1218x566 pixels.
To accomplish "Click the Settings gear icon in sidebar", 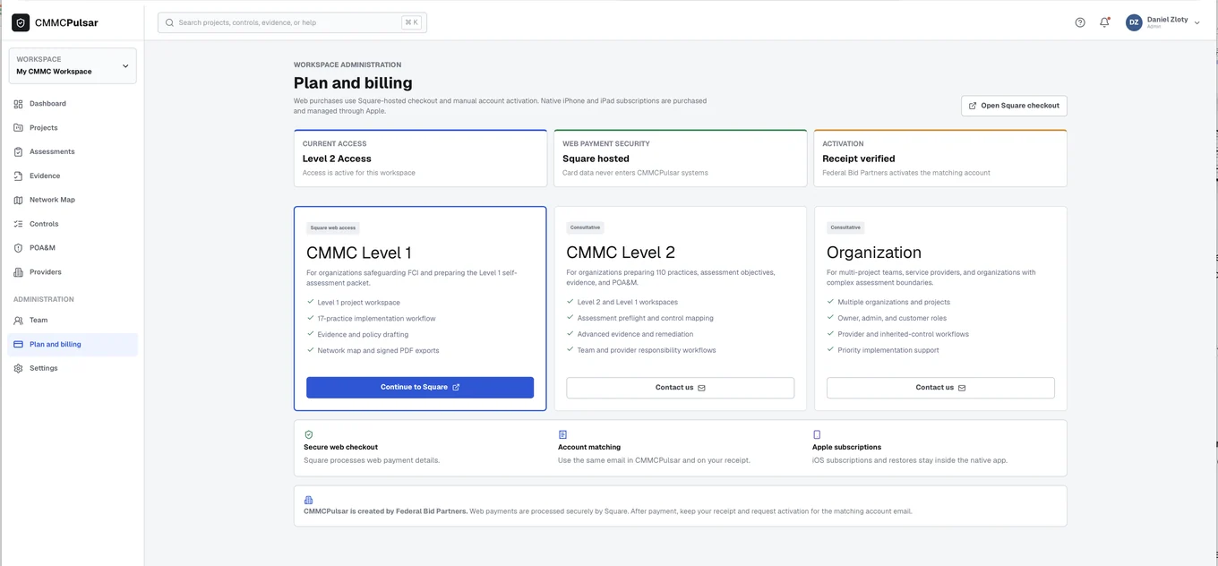I will (19, 369).
